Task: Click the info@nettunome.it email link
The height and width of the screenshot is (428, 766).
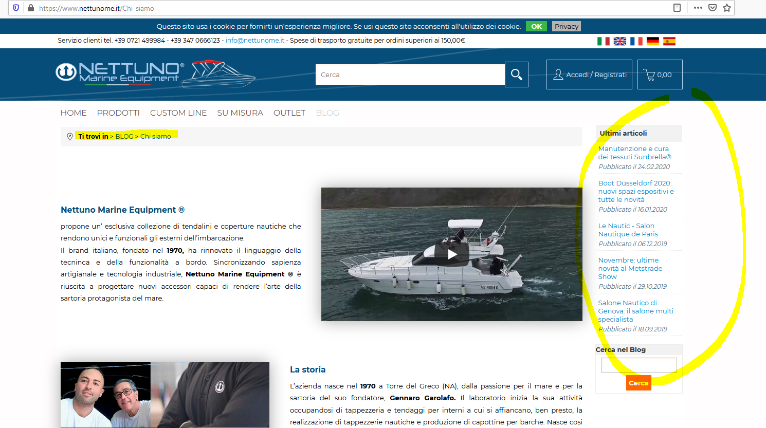Action: [255, 41]
